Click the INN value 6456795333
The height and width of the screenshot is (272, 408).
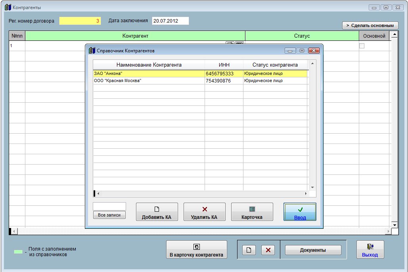tap(220, 74)
